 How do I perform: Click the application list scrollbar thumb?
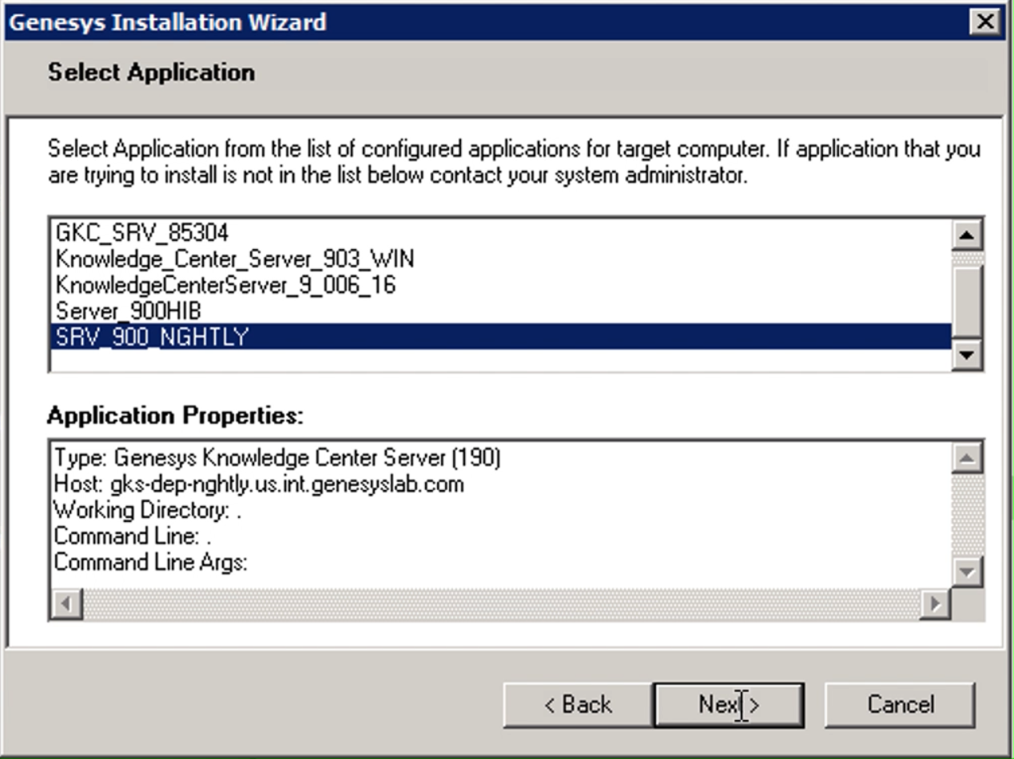[967, 301]
